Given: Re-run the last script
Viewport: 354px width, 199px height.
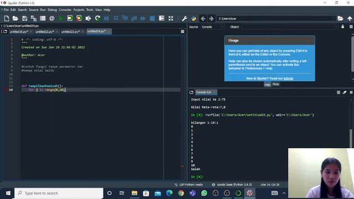Looking at the screenshot, I should pos(97,18).
